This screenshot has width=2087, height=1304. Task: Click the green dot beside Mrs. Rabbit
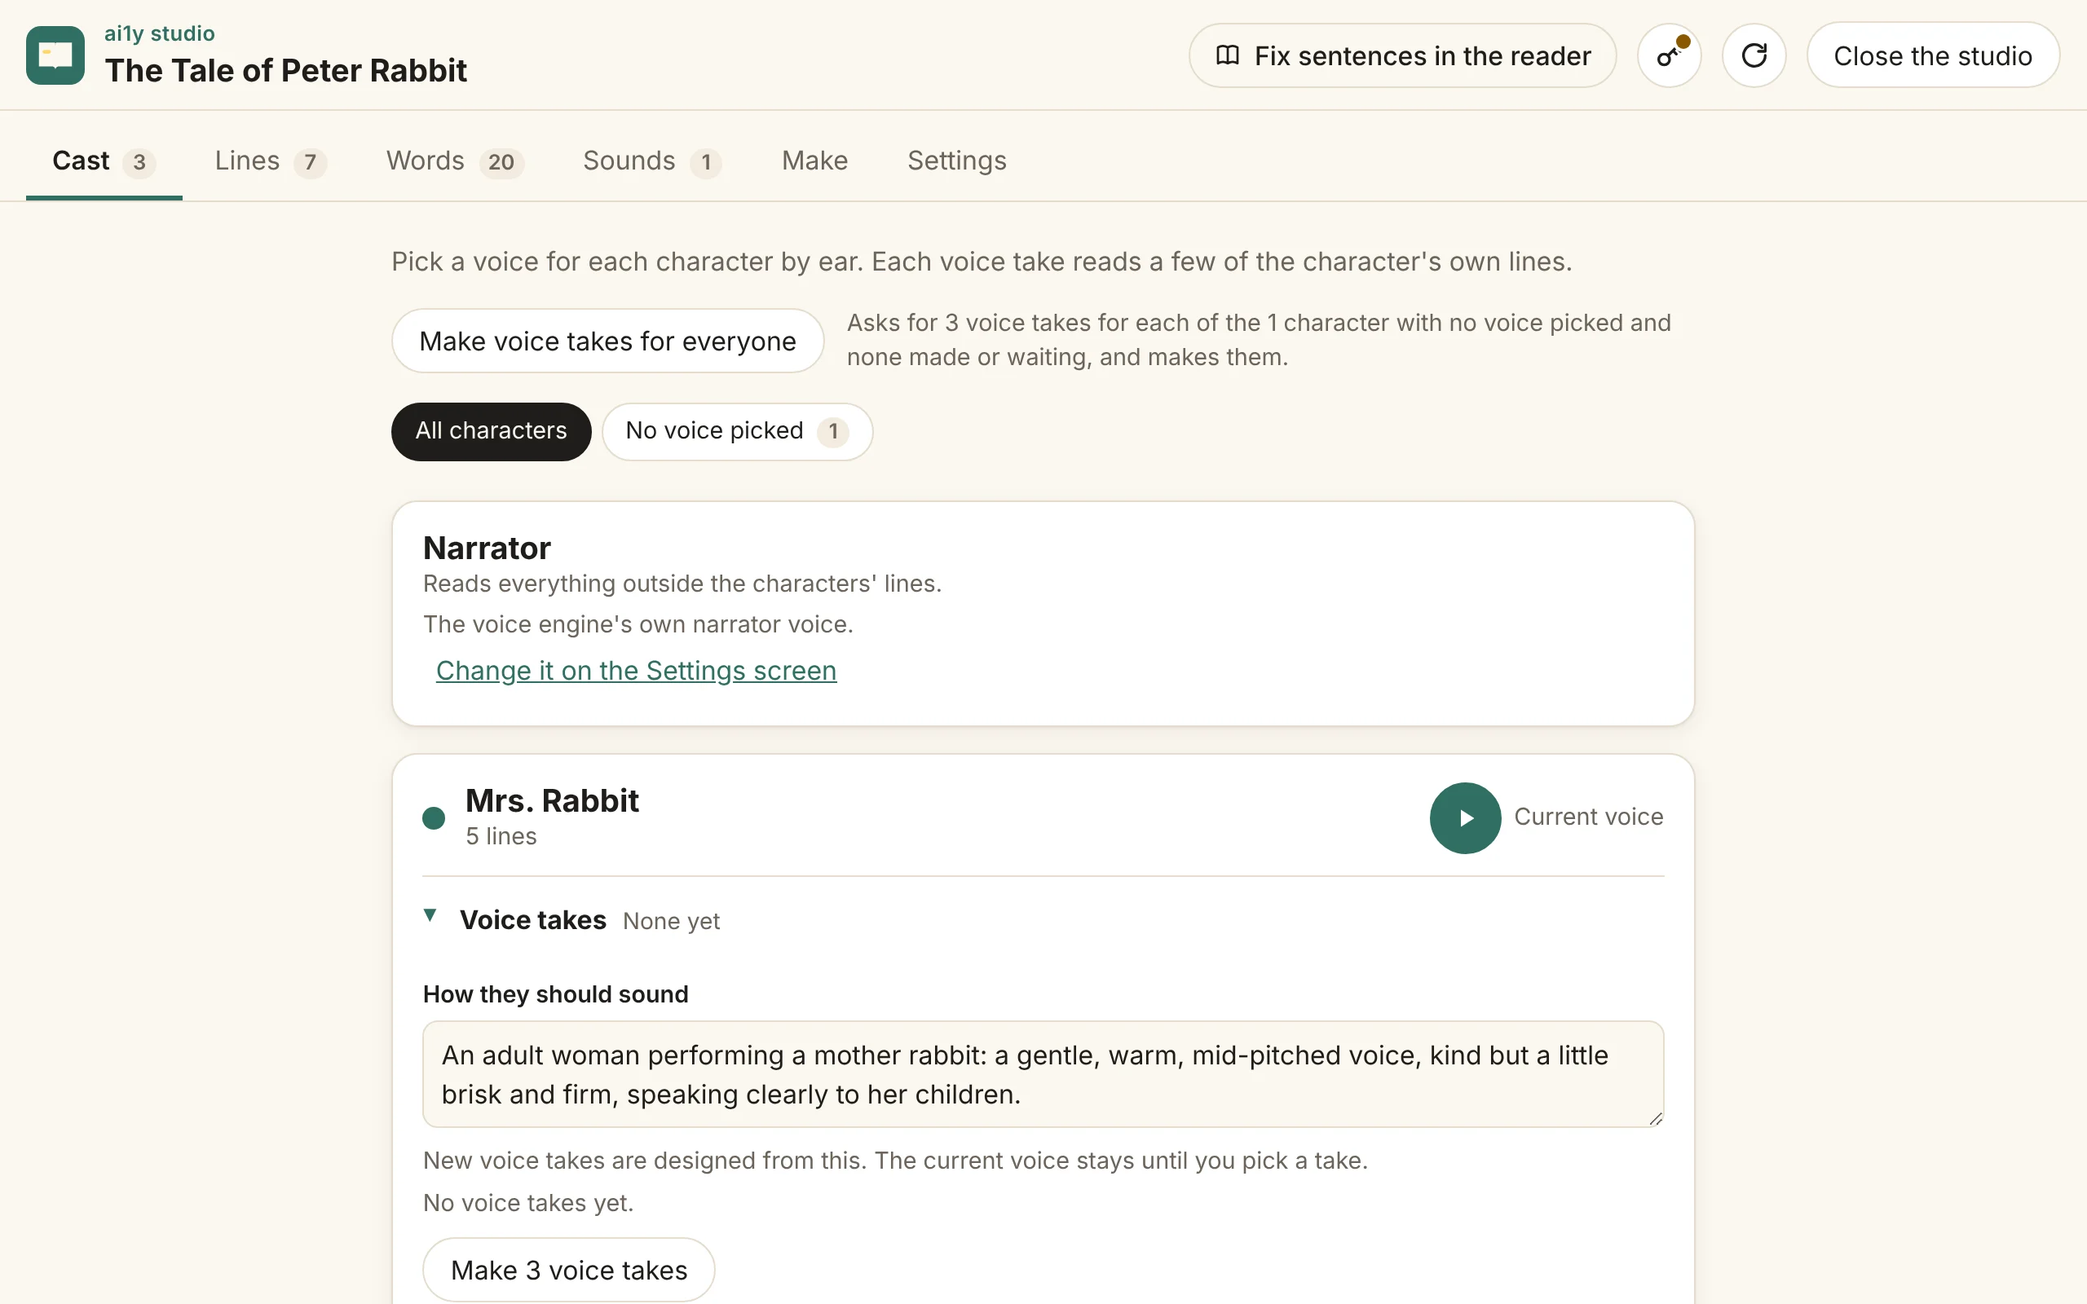[434, 817]
